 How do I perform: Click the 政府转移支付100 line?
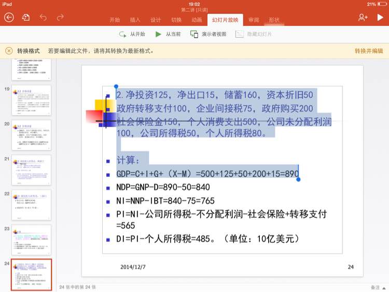tap(215, 108)
